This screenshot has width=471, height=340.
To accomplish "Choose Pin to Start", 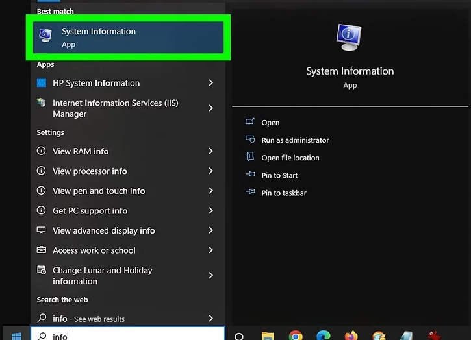I will coord(279,176).
